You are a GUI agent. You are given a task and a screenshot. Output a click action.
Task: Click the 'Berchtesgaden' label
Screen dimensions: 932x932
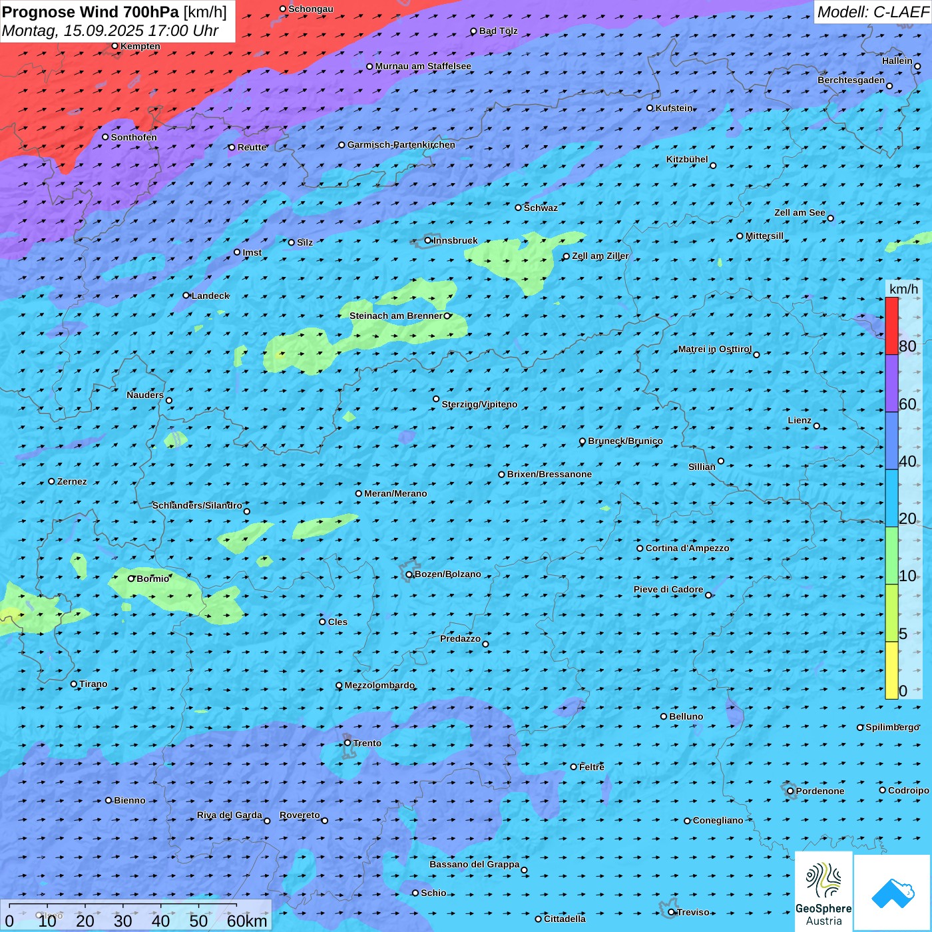tap(851, 80)
